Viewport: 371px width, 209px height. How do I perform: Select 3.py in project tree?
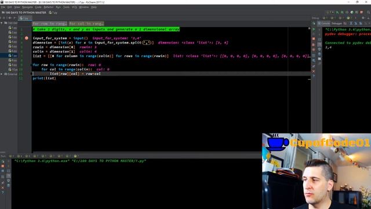point(13,37)
